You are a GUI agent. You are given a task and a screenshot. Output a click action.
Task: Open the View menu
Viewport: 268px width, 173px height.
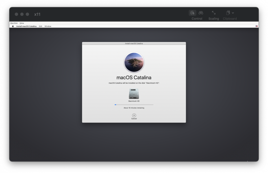coord(22,23)
